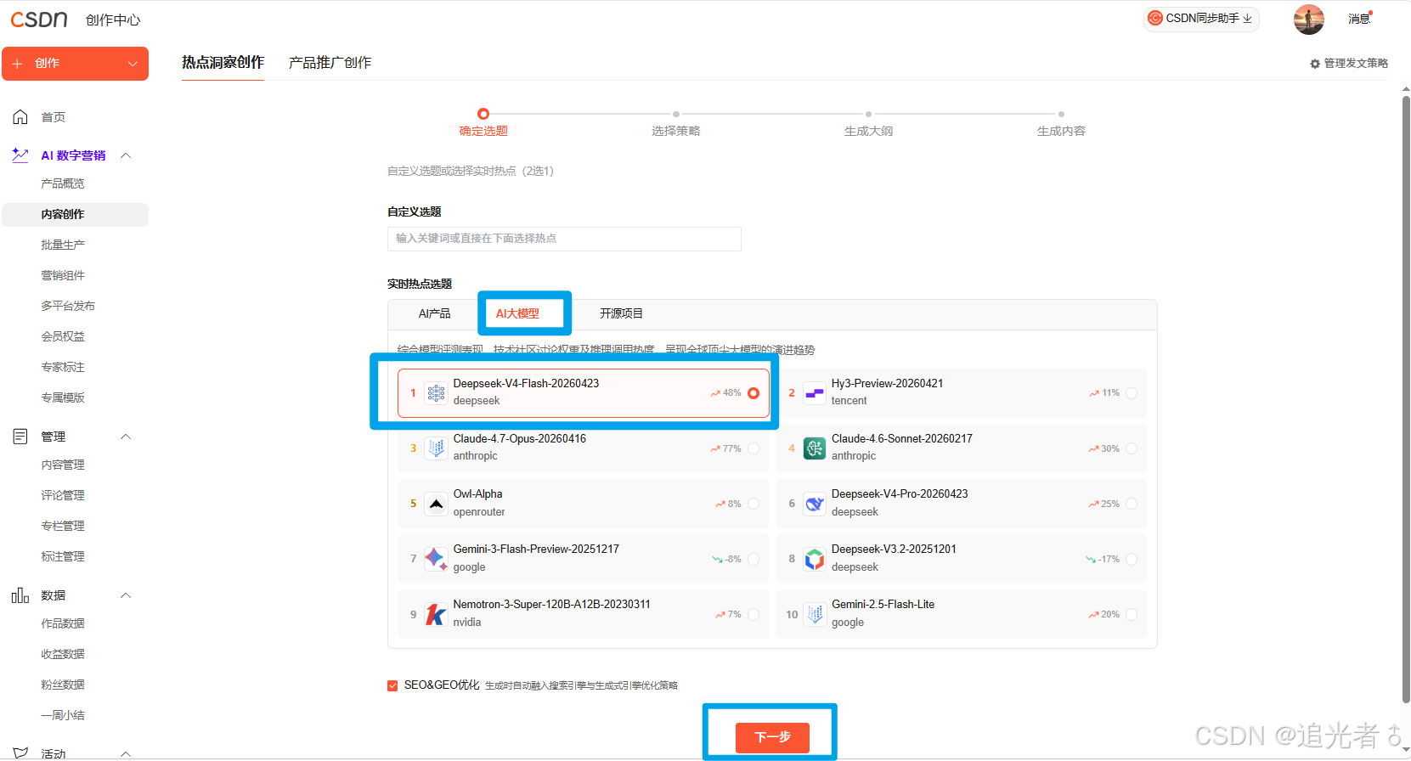Open the AI产品 hot topics tab
Image resolution: width=1411 pixels, height=761 pixels.
(435, 313)
